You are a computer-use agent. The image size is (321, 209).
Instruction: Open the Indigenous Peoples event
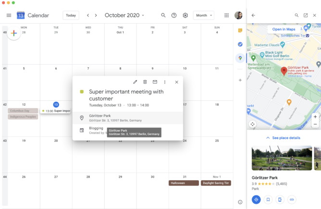click(x=23, y=117)
